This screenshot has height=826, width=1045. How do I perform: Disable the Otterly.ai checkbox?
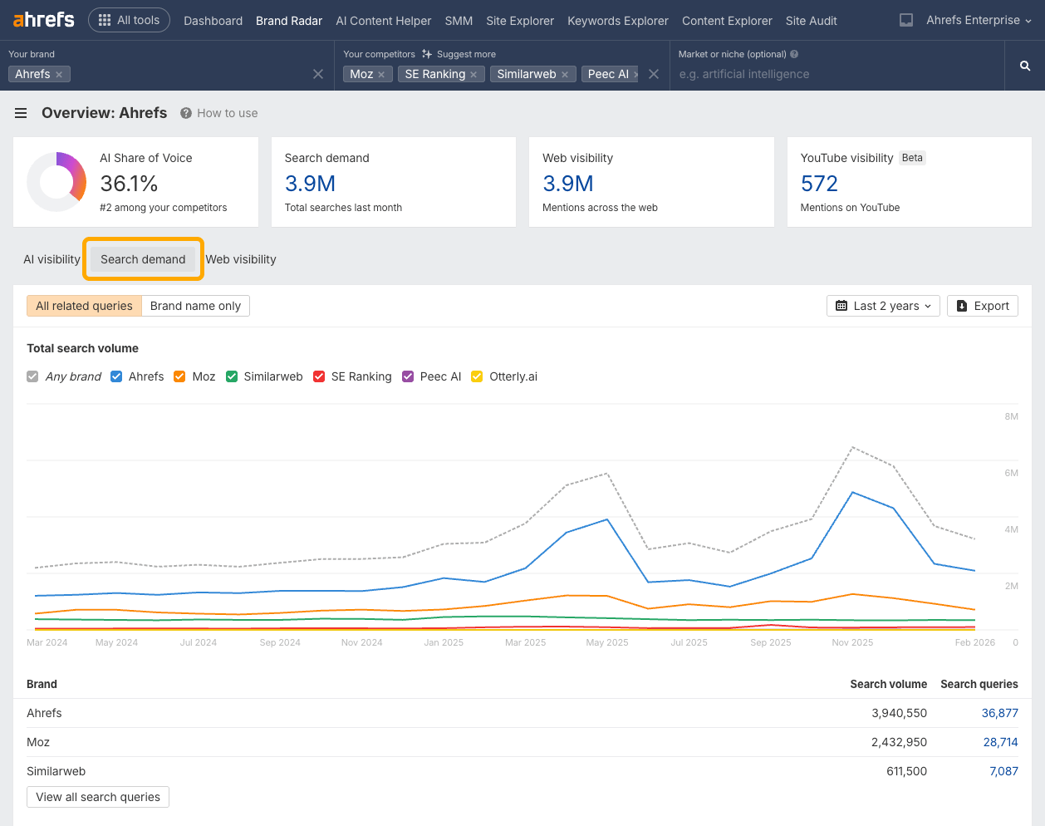pyautogui.click(x=477, y=376)
